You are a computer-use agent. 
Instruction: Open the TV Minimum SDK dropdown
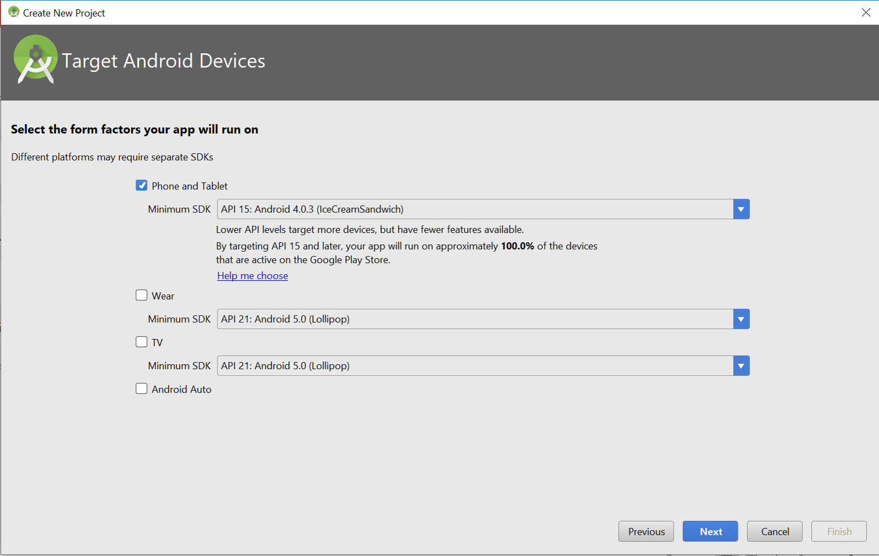pos(741,365)
